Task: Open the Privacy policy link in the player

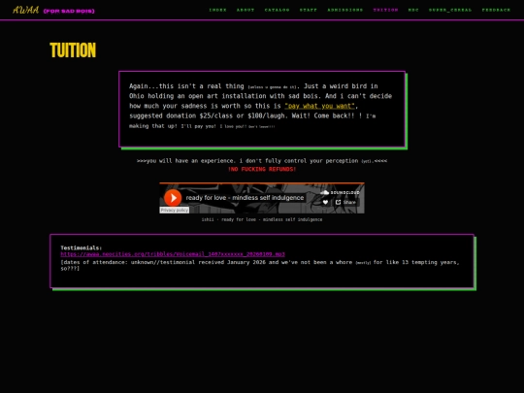Action: [x=174, y=211]
